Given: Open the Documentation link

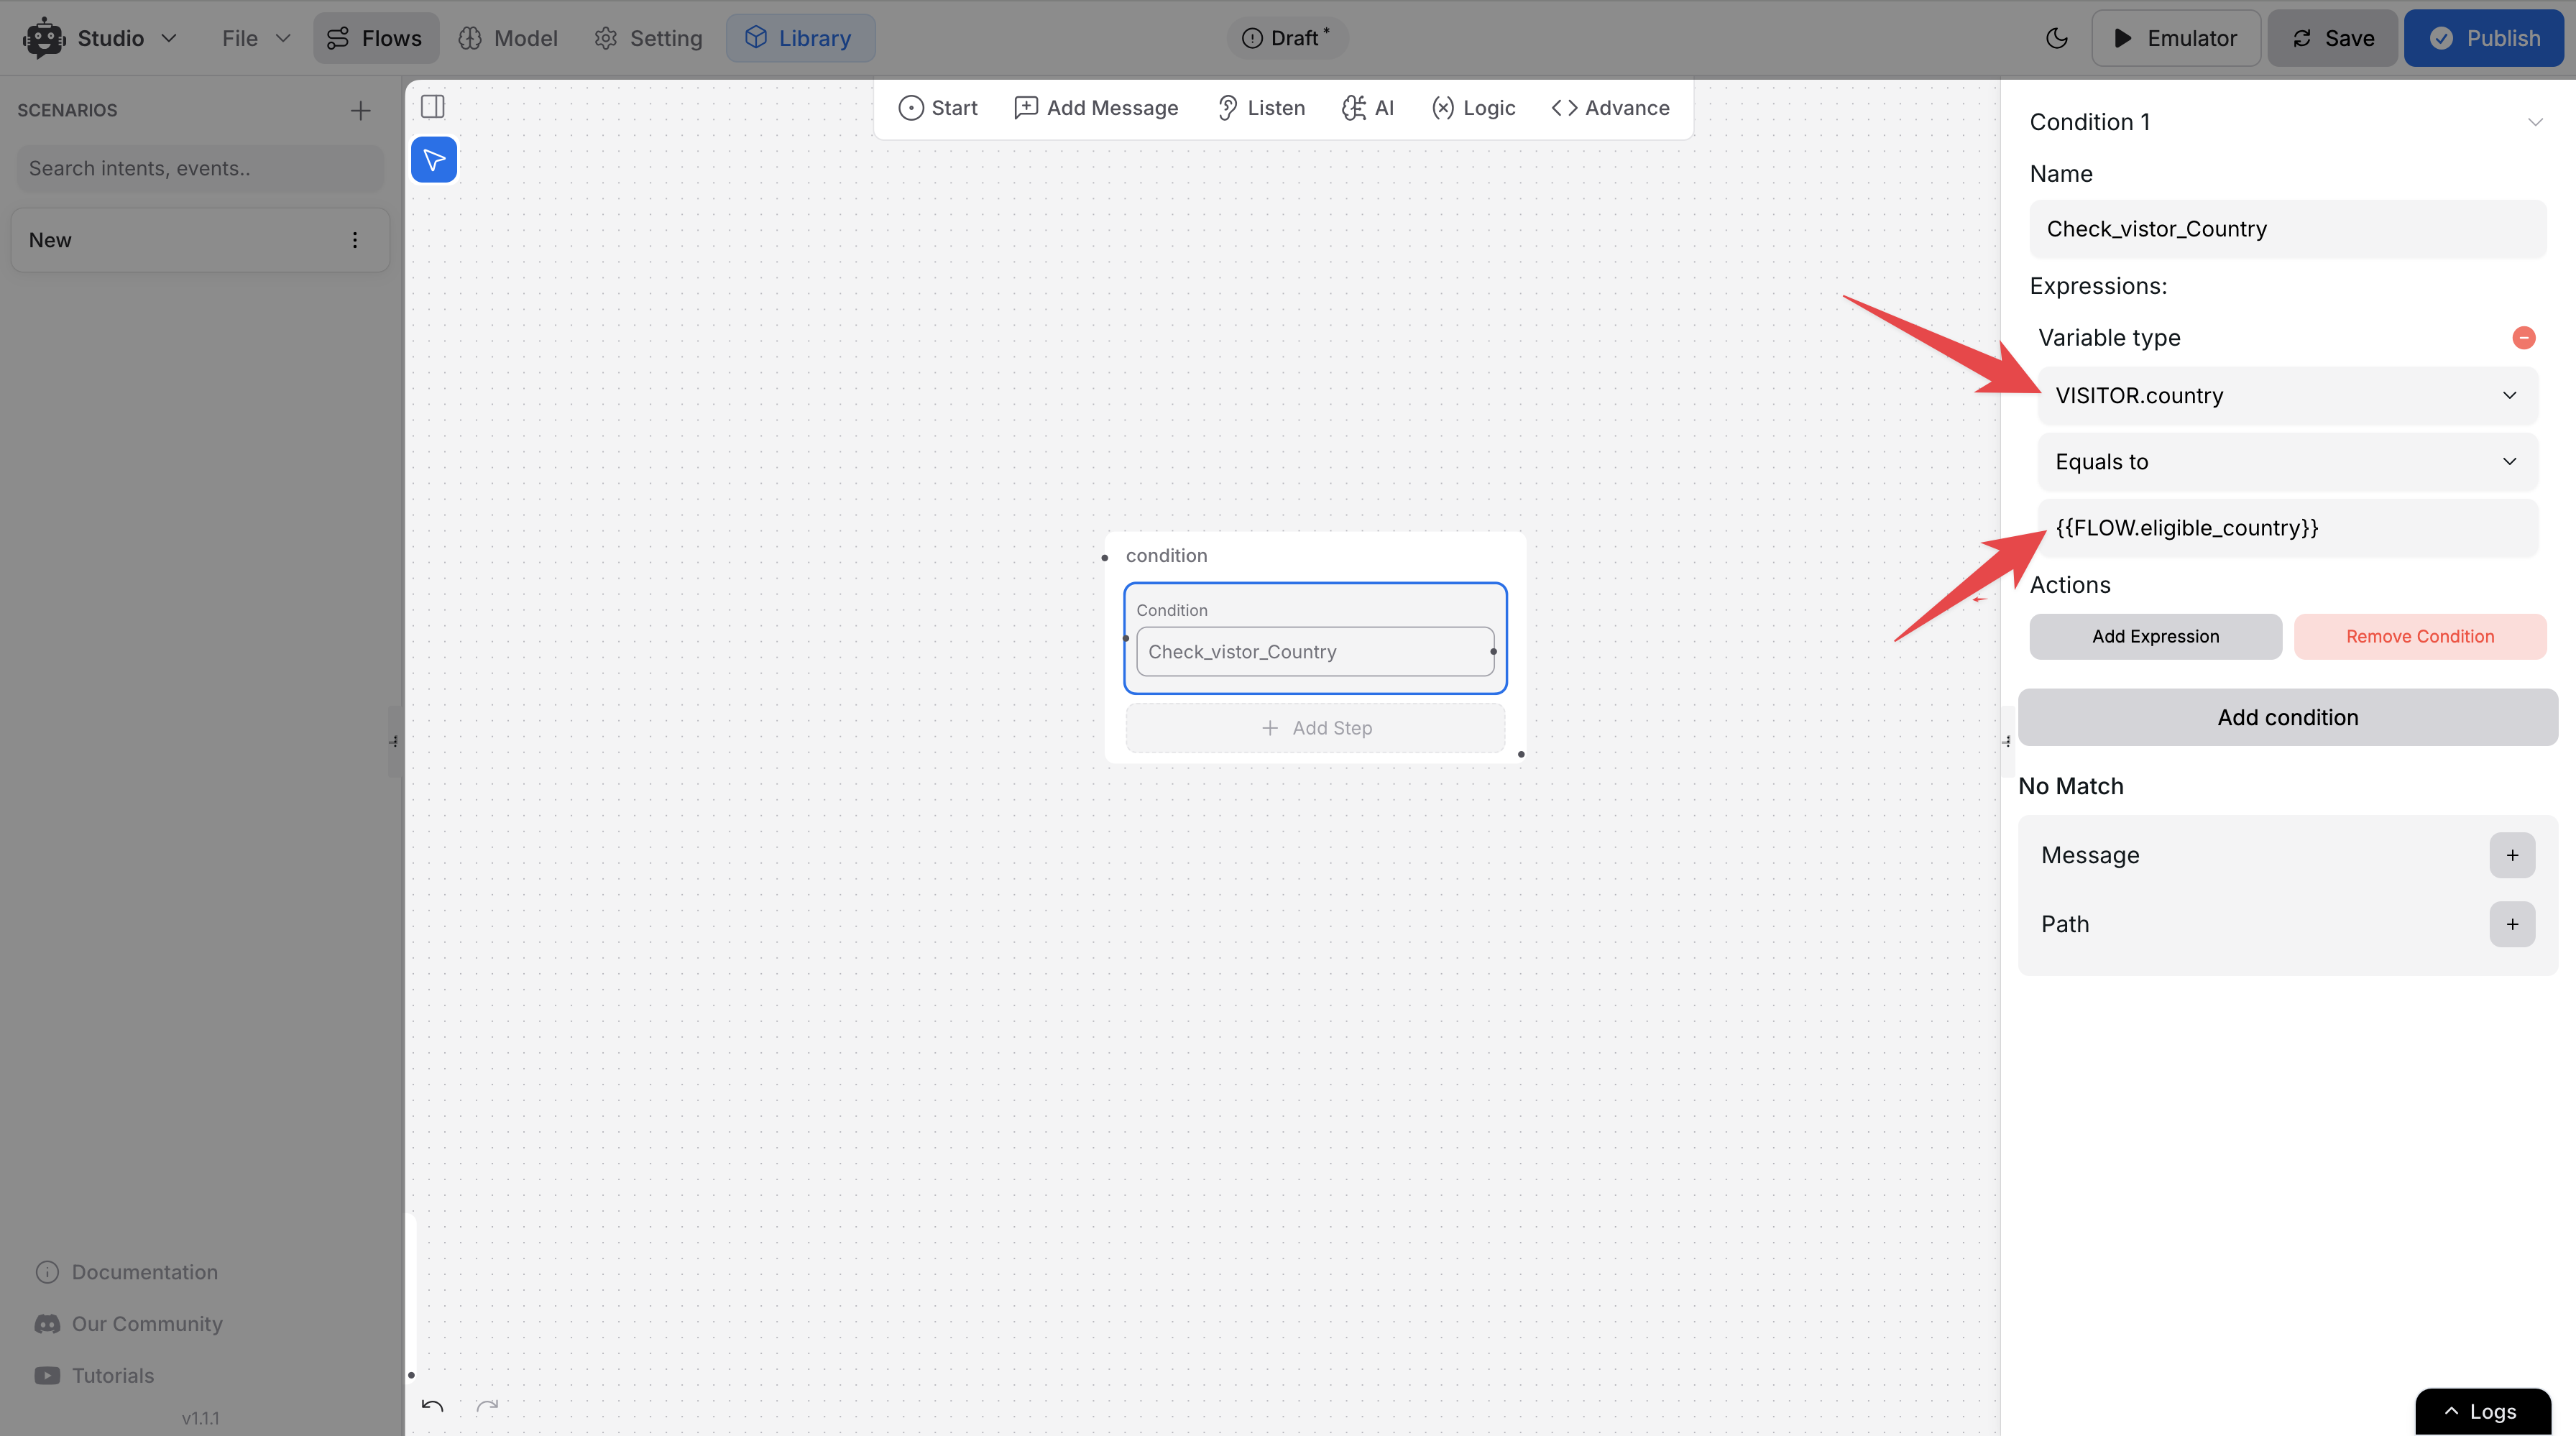Looking at the screenshot, I should [x=127, y=1272].
